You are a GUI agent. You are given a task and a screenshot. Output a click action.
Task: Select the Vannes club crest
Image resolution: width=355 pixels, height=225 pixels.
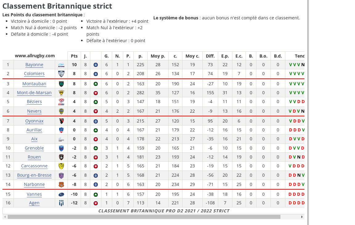(x=61, y=194)
